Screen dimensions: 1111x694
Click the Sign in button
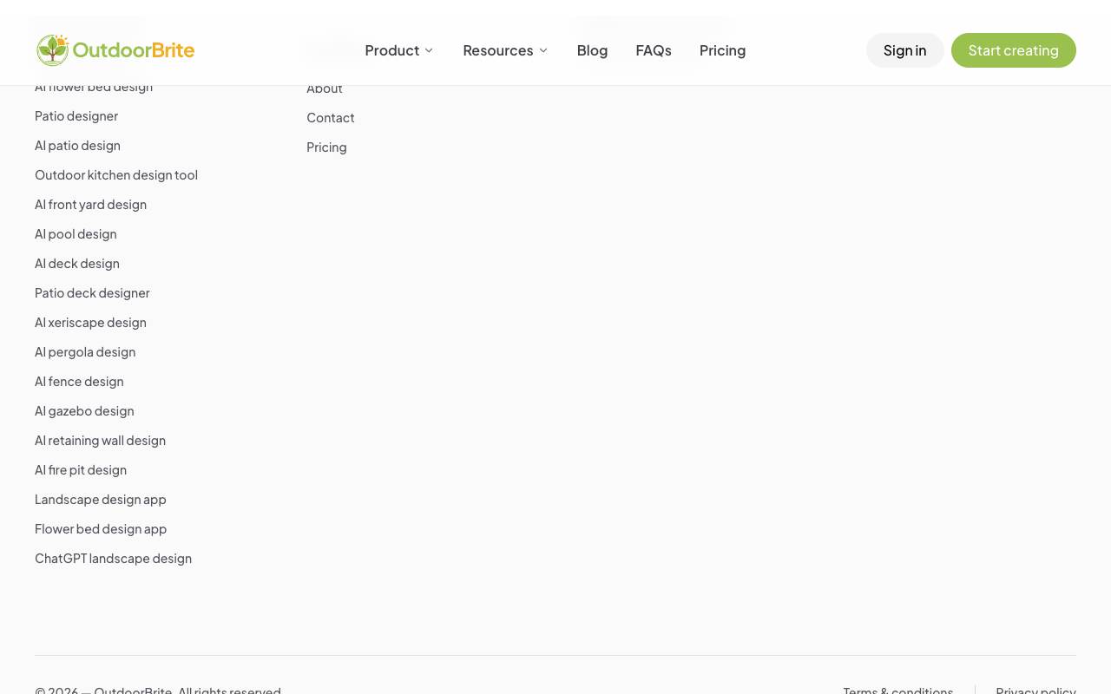coord(904,50)
